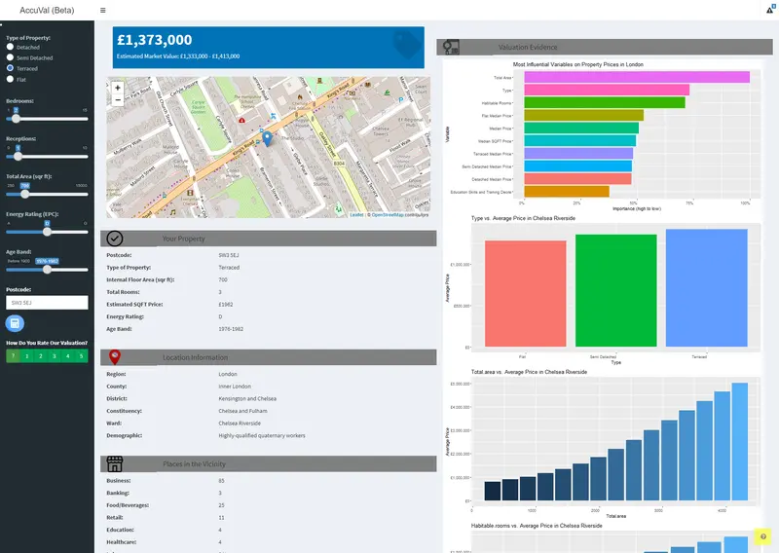Screen dimensions: 779x553
Task: Zoom in on the map
Action: [118, 88]
